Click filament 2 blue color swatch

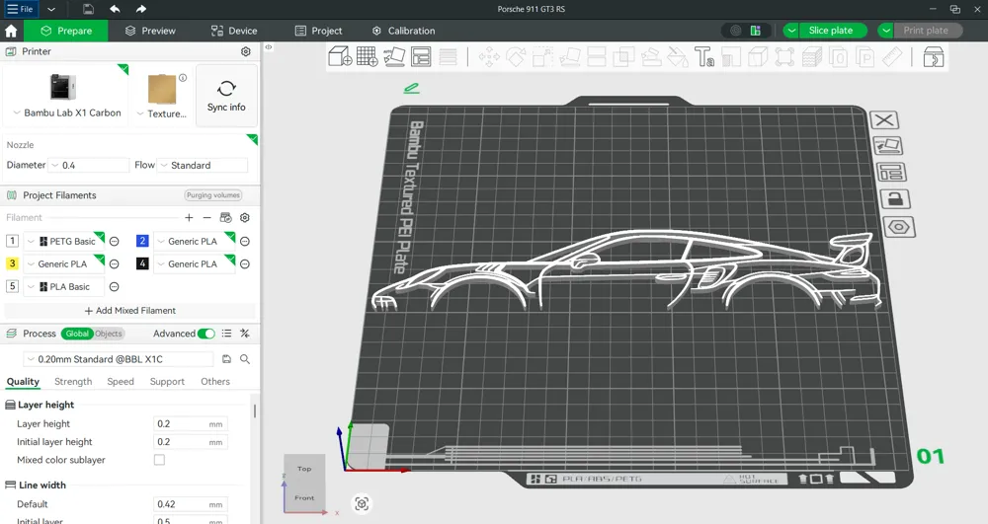click(x=142, y=241)
